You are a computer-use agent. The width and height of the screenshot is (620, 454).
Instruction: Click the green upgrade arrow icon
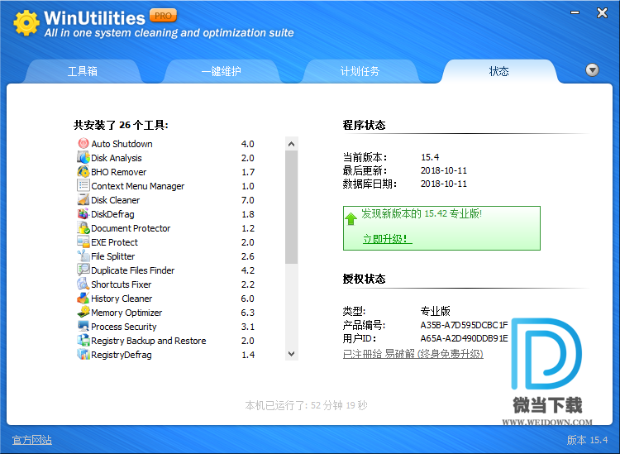(351, 218)
